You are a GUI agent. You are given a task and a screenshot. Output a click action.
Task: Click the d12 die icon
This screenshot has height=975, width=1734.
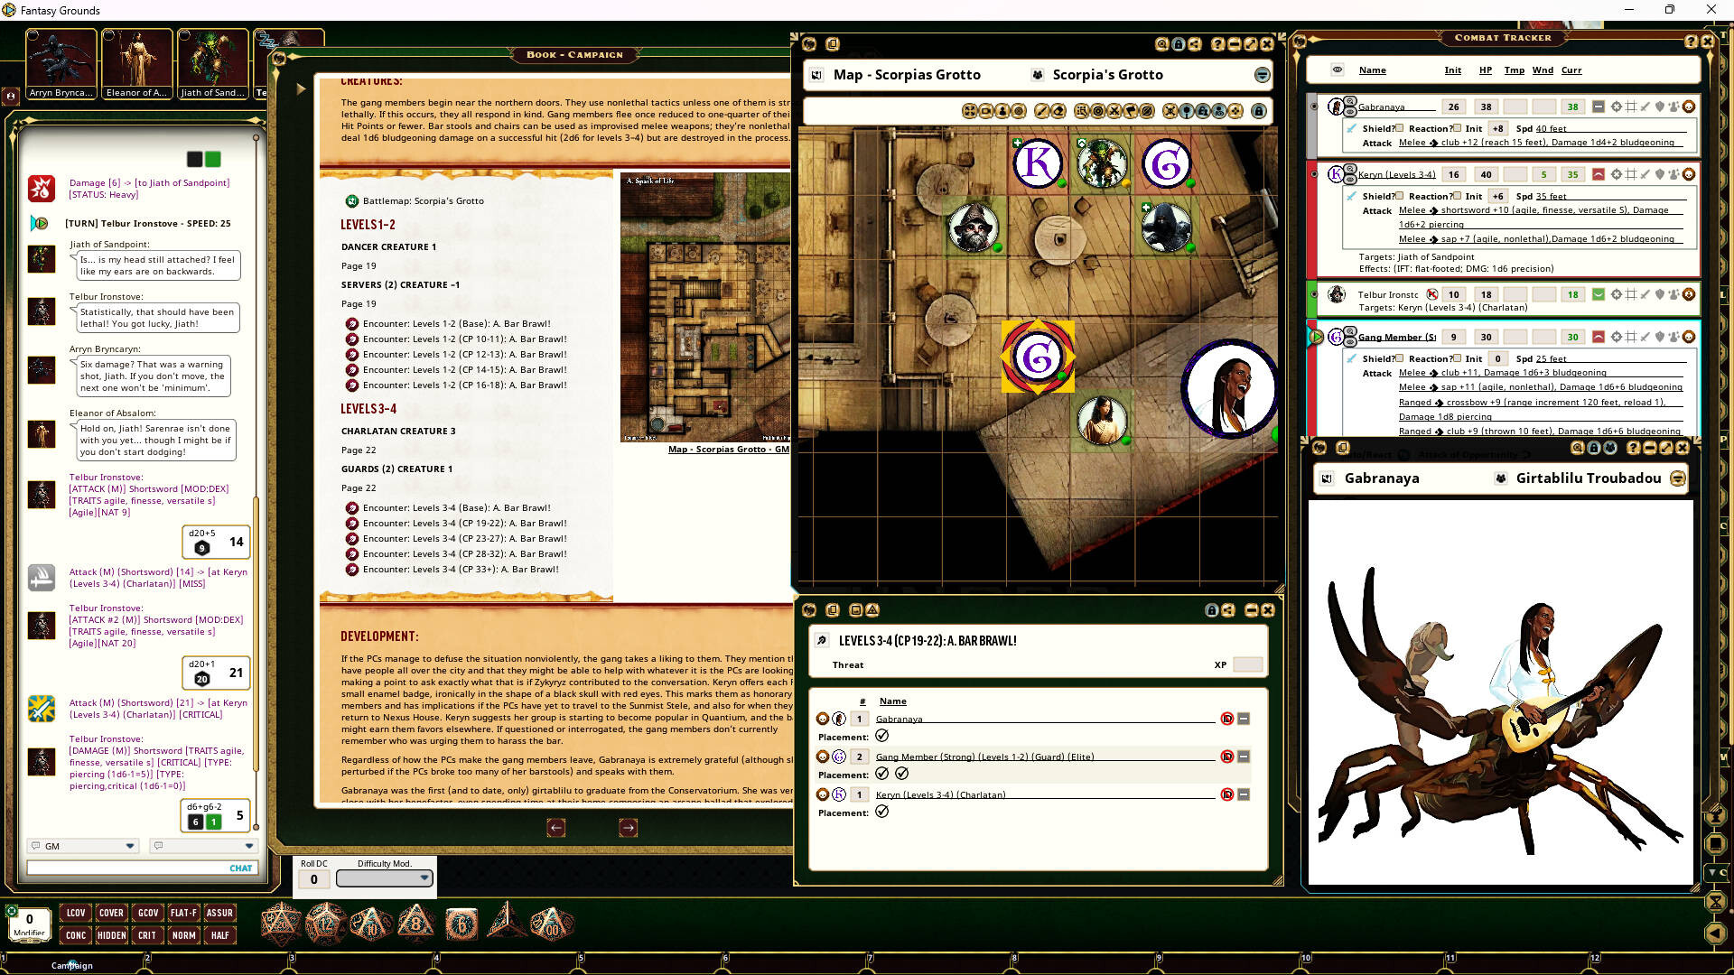325,923
